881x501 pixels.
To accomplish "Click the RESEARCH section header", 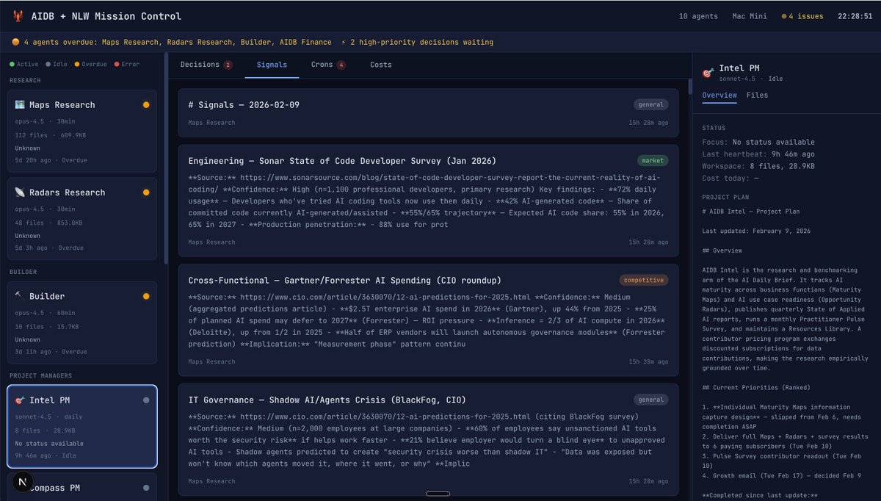I will click(x=25, y=80).
